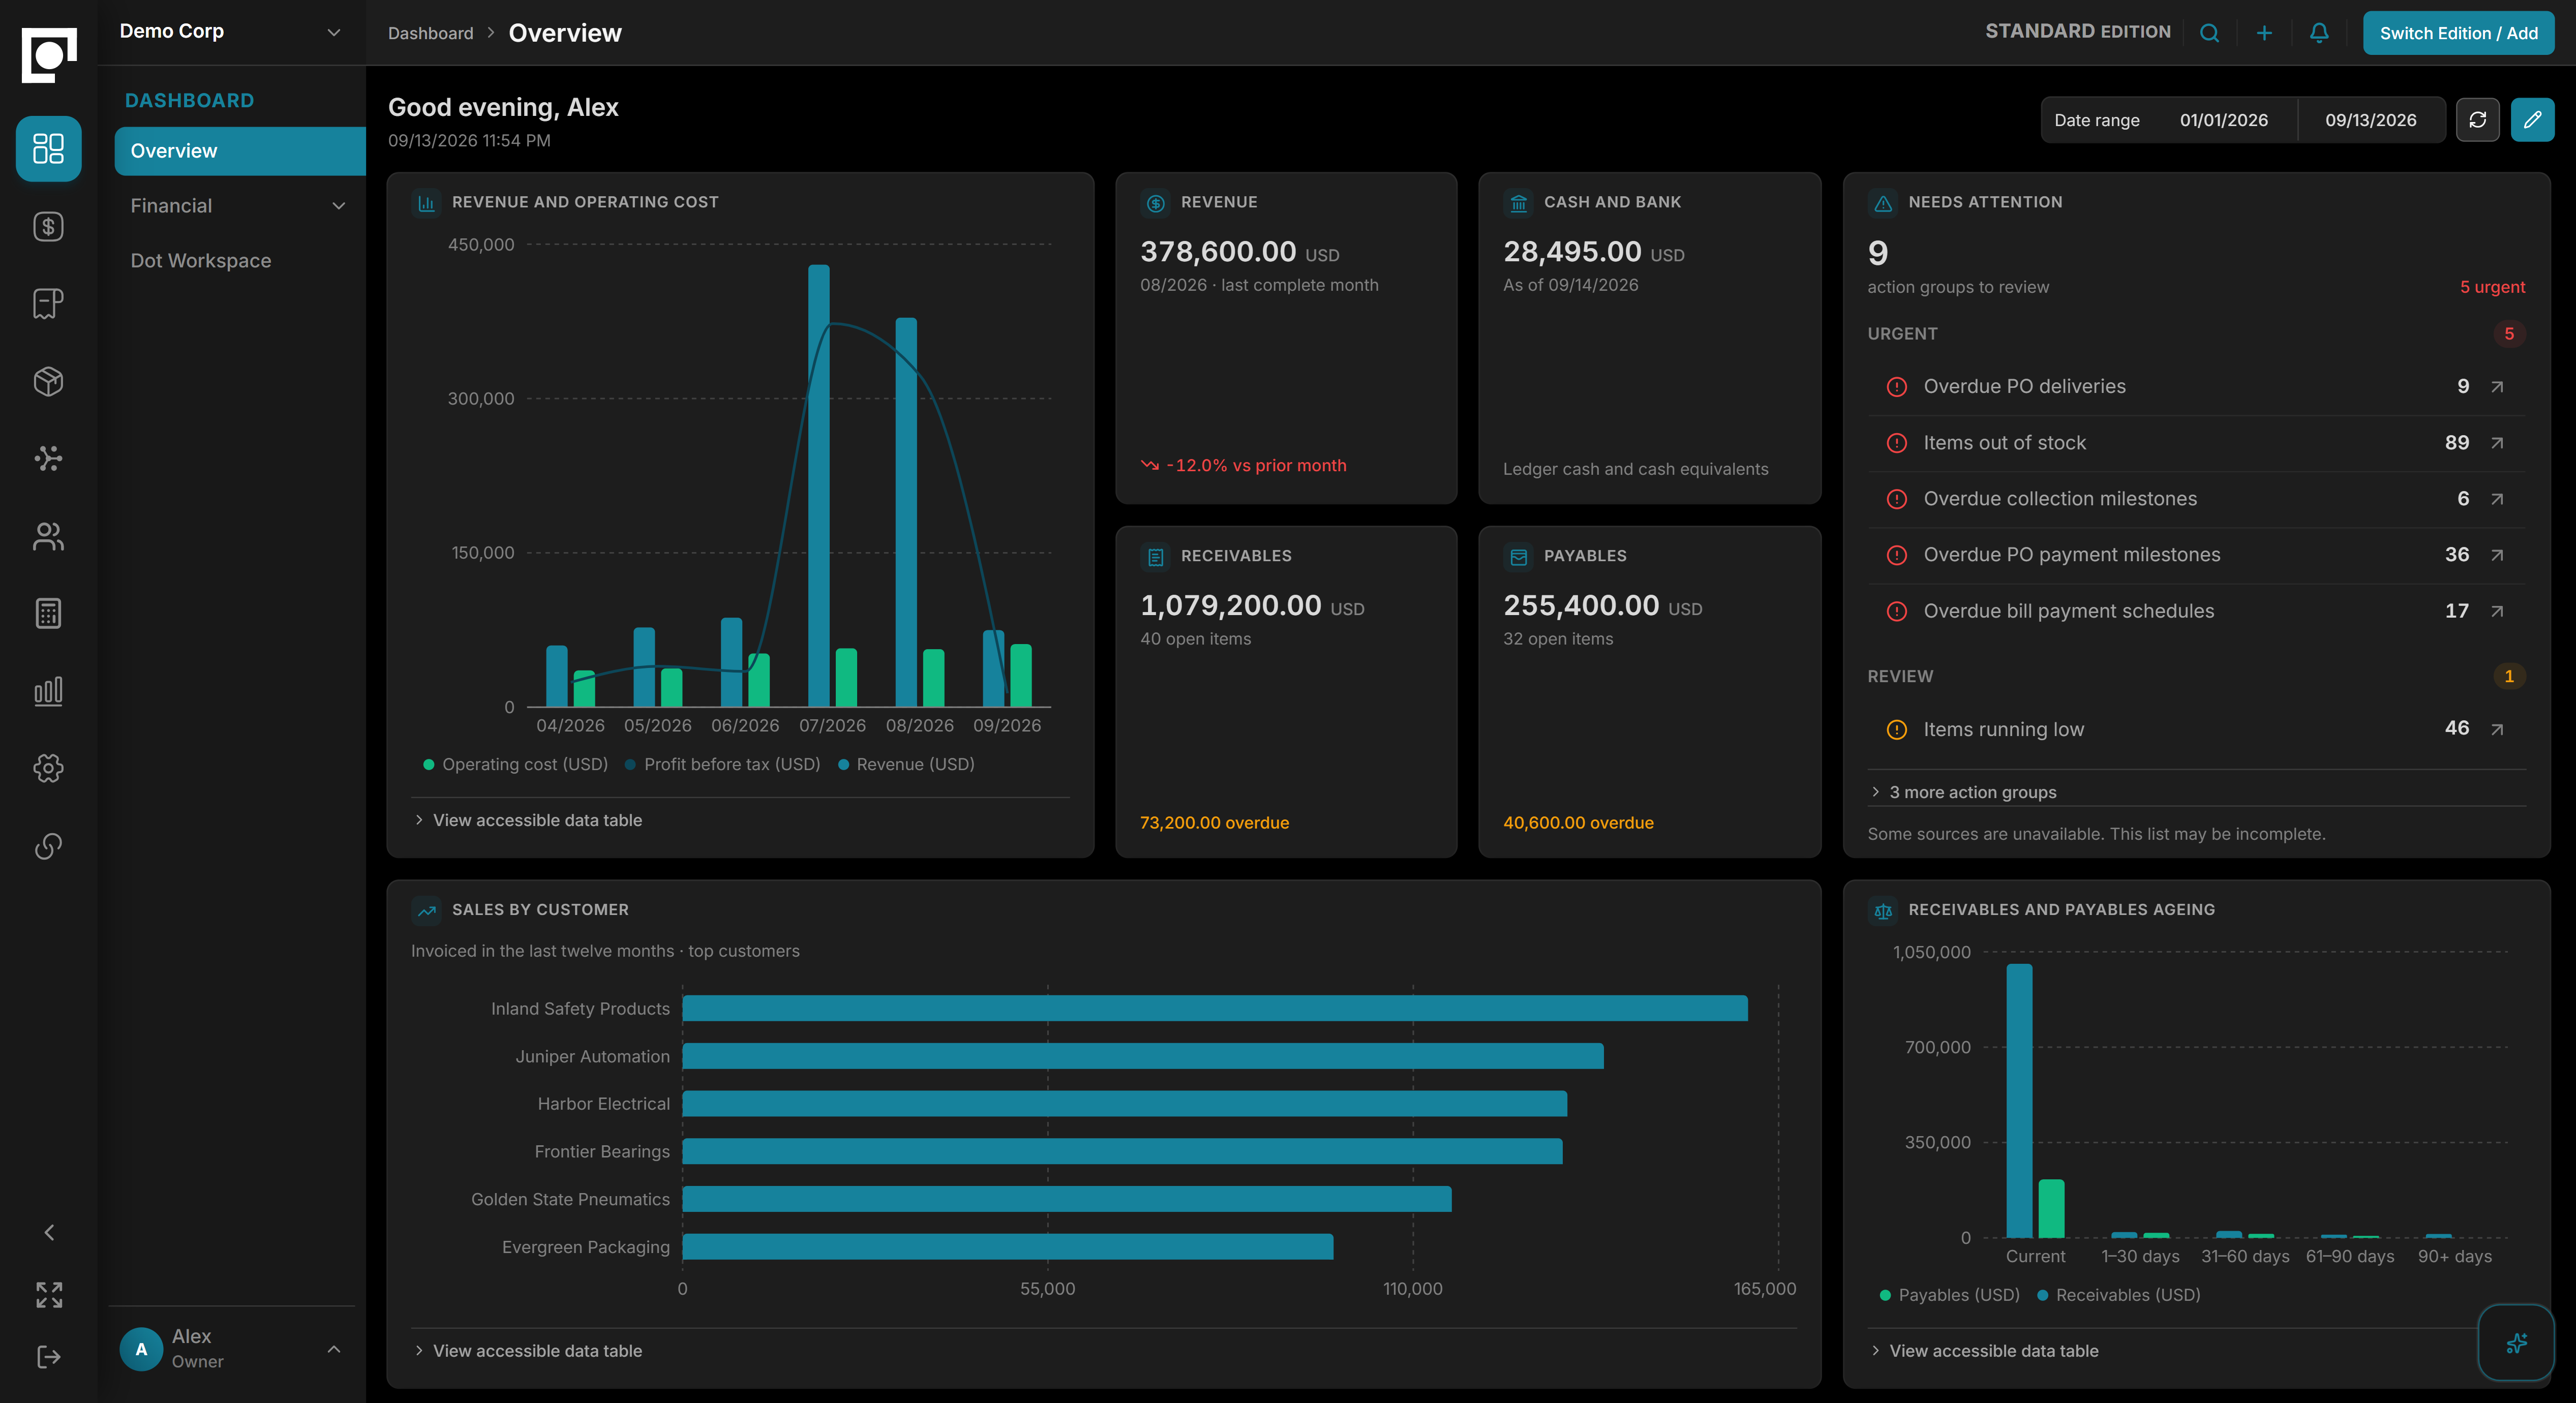Open the Demo Corp company dropdown
This screenshot has height=1403, width=2576.
(231, 32)
